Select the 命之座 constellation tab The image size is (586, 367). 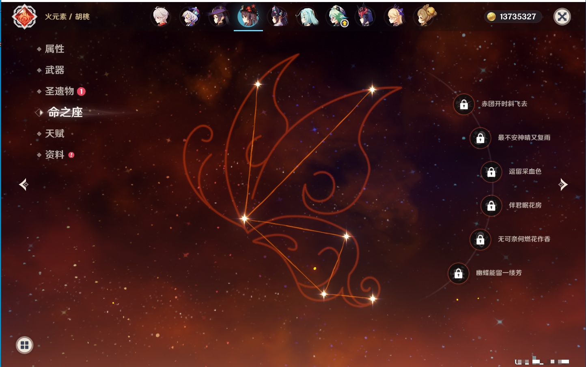pyautogui.click(x=65, y=112)
